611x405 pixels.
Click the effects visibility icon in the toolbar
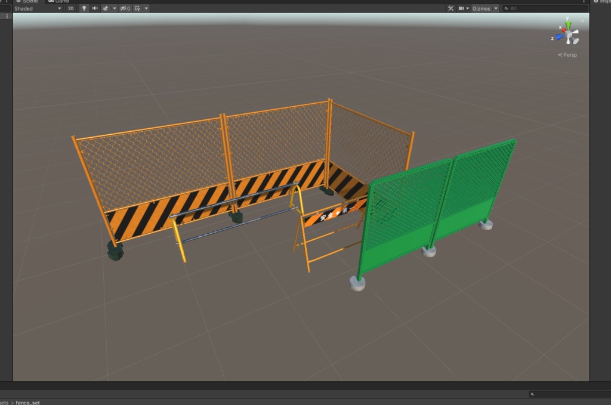106,8
